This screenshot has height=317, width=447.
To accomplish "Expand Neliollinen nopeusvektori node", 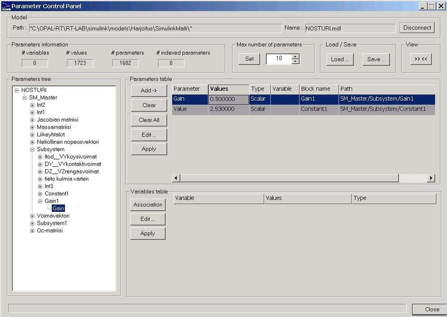I will click(x=32, y=142).
